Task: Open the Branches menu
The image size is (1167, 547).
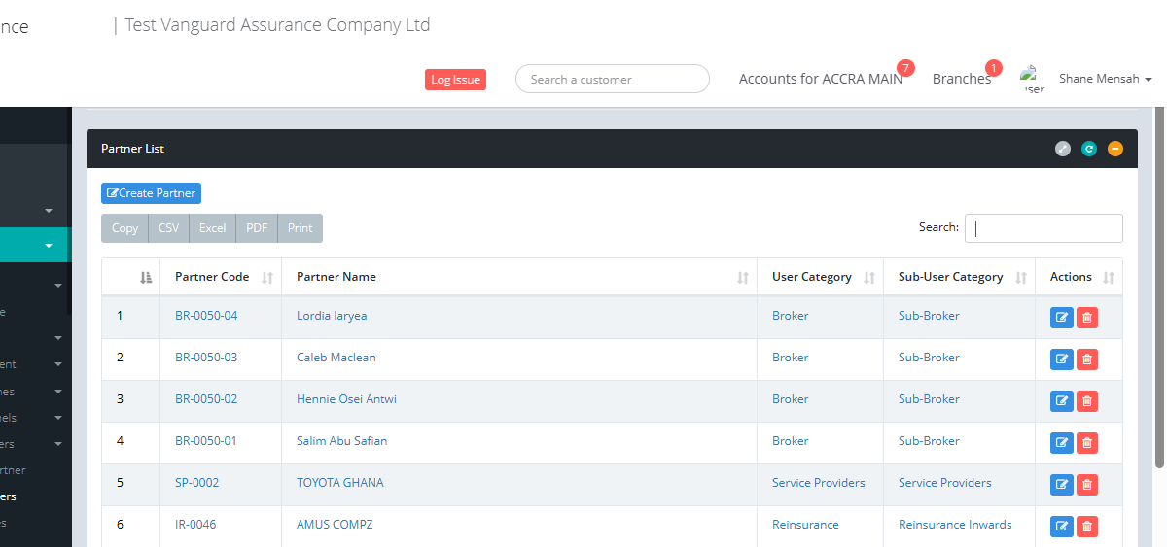Action: (x=961, y=79)
